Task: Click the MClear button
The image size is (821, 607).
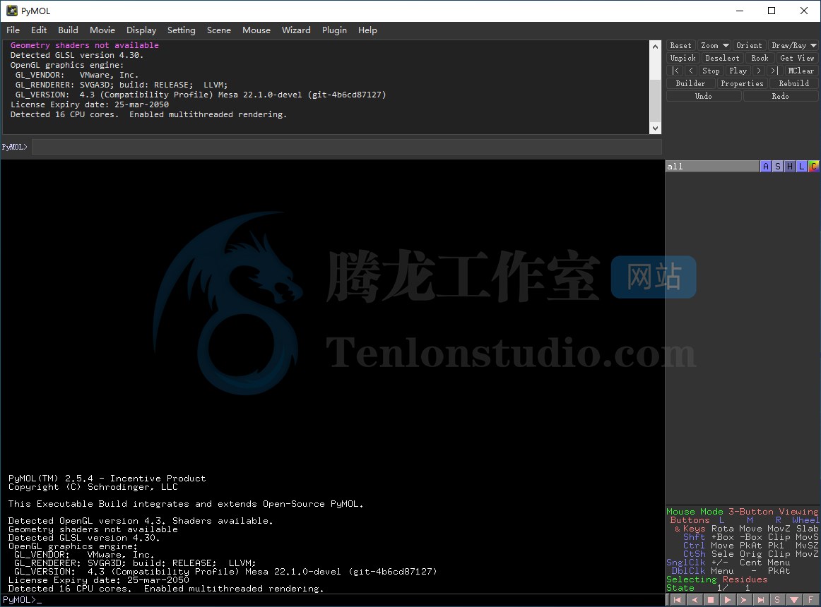Action: tap(801, 71)
